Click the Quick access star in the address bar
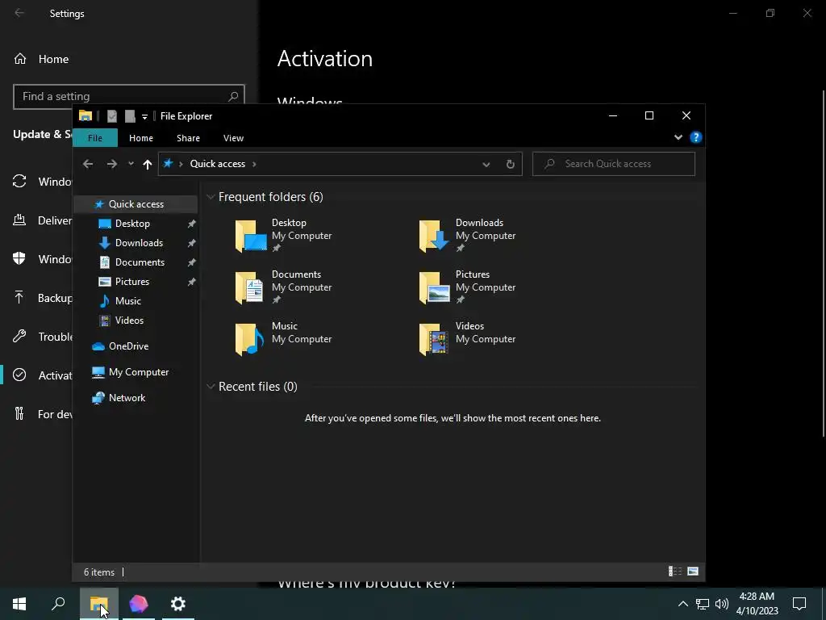The image size is (826, 620). click(x=168, y=163)
